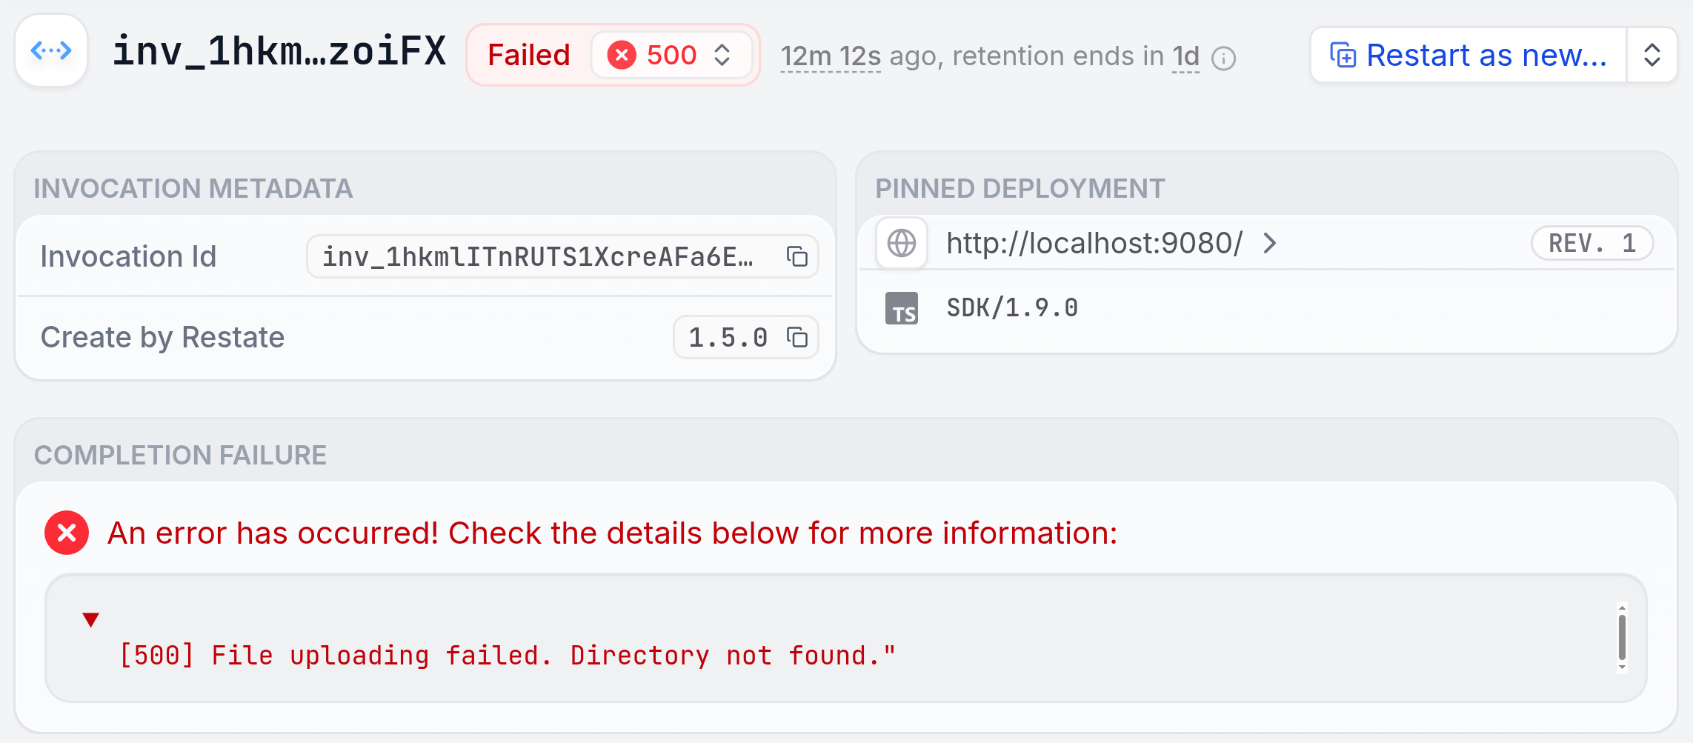Click the truncated Invocation Id field
1693x743 pixels.
tap(538, 256)
